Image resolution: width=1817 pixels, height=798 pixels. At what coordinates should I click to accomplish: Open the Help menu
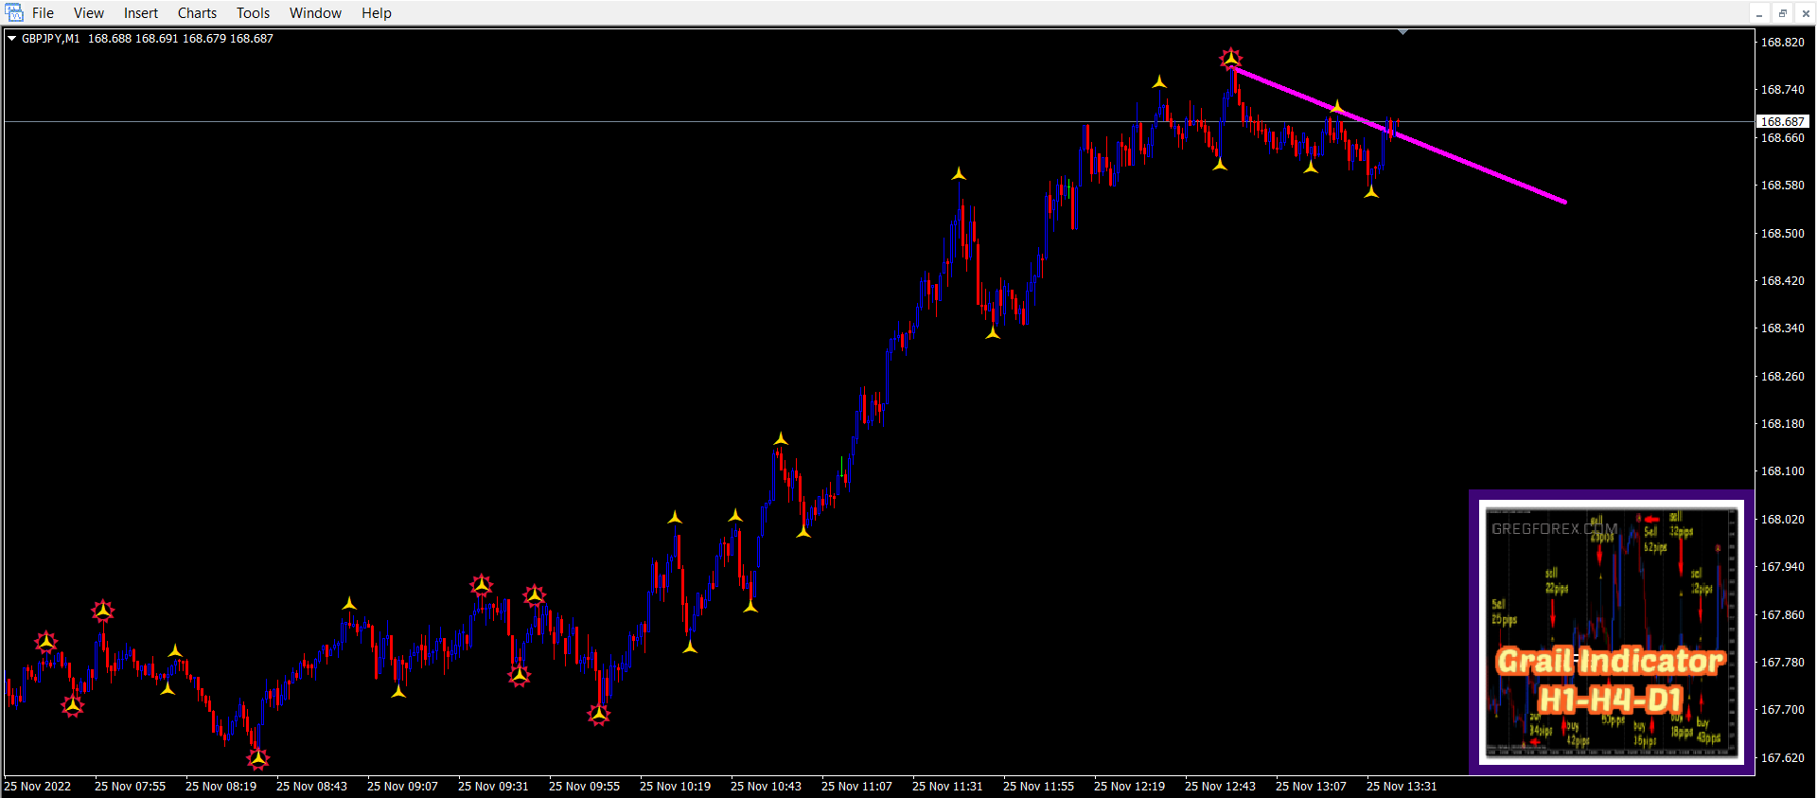[x=376, y=13]
